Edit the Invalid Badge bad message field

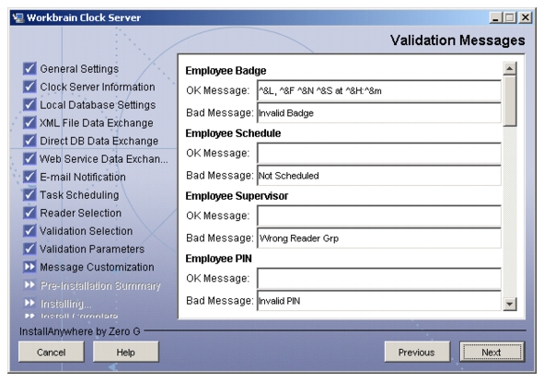point(379,113)
